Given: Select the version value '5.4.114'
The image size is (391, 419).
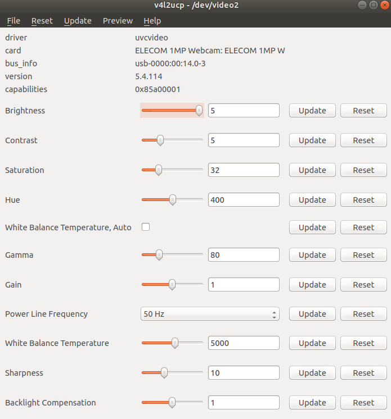Looking at the screenshot, I should tap(149, 76).
